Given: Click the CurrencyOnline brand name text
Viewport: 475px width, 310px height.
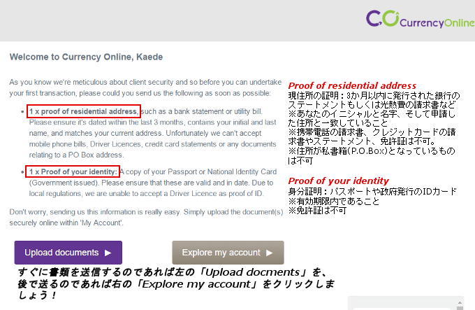Looking at the screenshot, I should tap(432, 23).
